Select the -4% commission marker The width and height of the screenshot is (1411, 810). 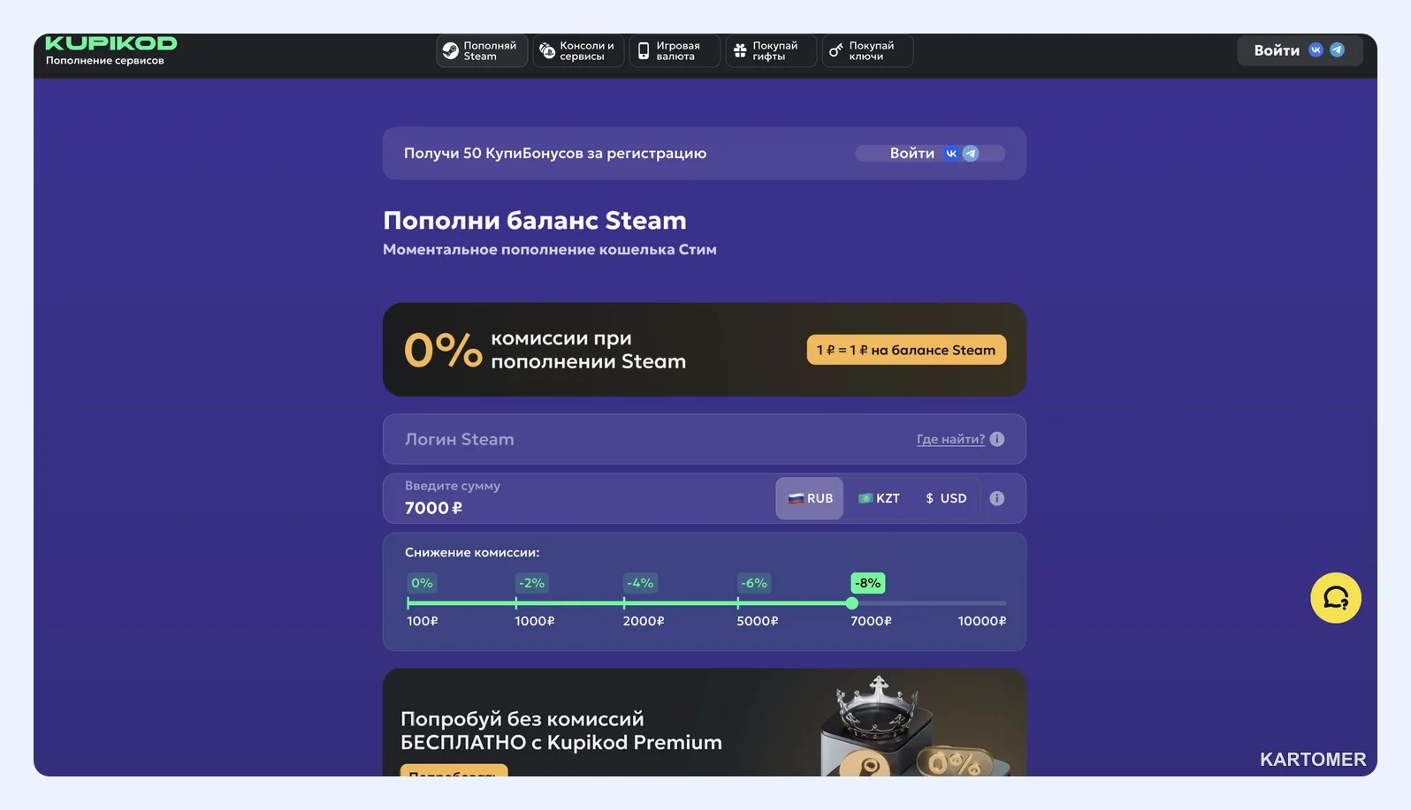(x=640, y=583)
